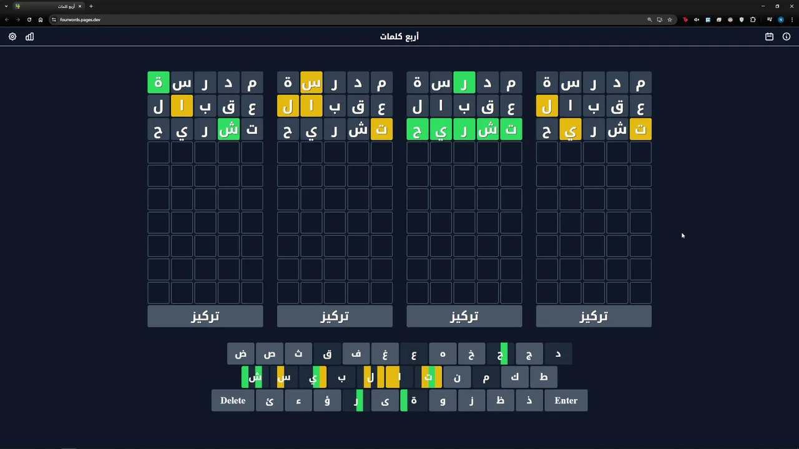Click the fourwords.pages.dev address bar
The image size is (799, 449).
[x=350, y=19]
